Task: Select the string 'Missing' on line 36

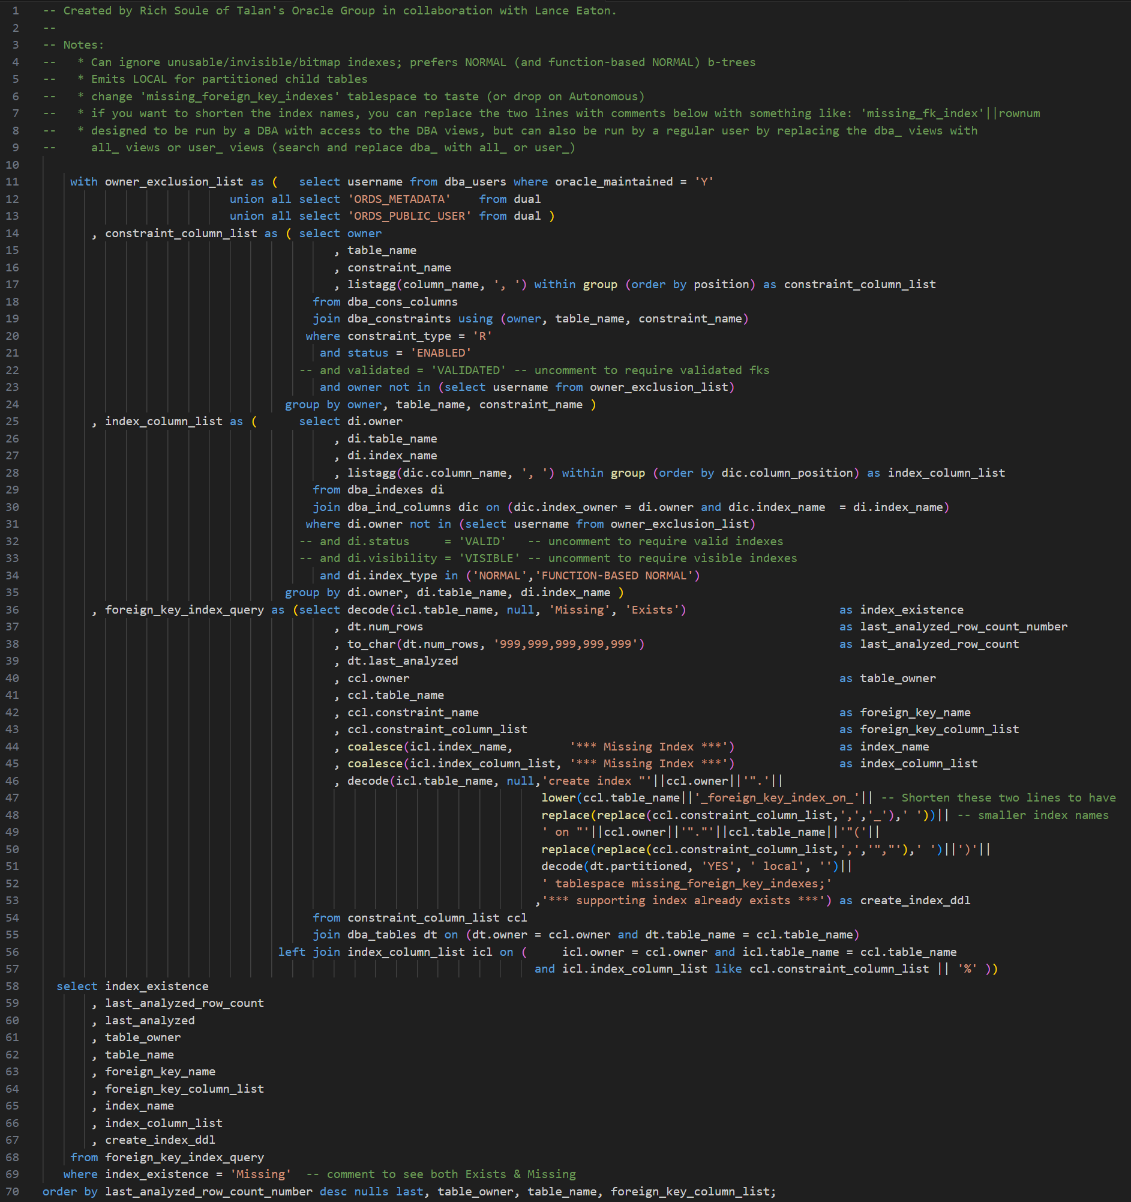Action: pos(579,609)
